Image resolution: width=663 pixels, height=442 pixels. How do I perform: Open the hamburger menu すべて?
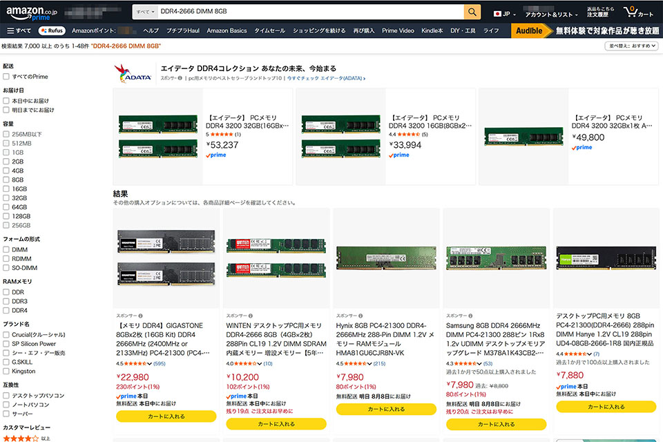click(19, 30)
